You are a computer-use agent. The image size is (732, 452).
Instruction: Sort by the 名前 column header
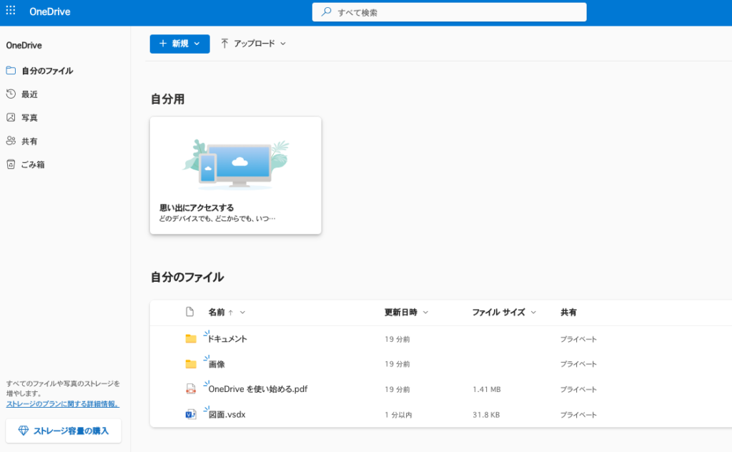[217, 313]
